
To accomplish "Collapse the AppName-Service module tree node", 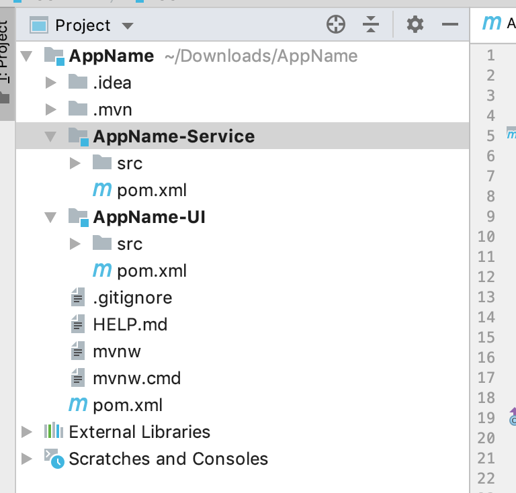I will coord(50,137).
